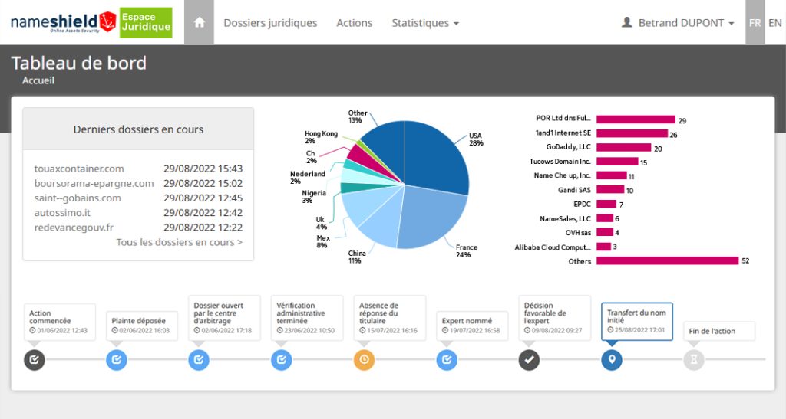Open 'Tous les dossiers en cours' link
Image resolution: width=786 pixels, height=419 pixels.
pos(180,242)
